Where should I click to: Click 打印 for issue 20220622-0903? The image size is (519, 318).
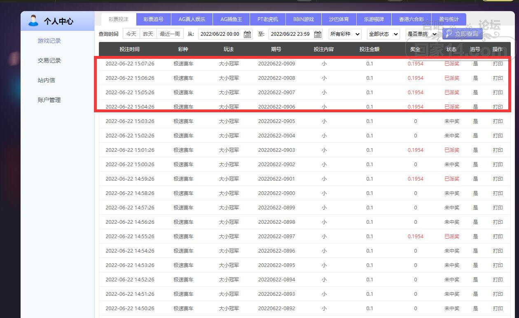coord(498,150)
